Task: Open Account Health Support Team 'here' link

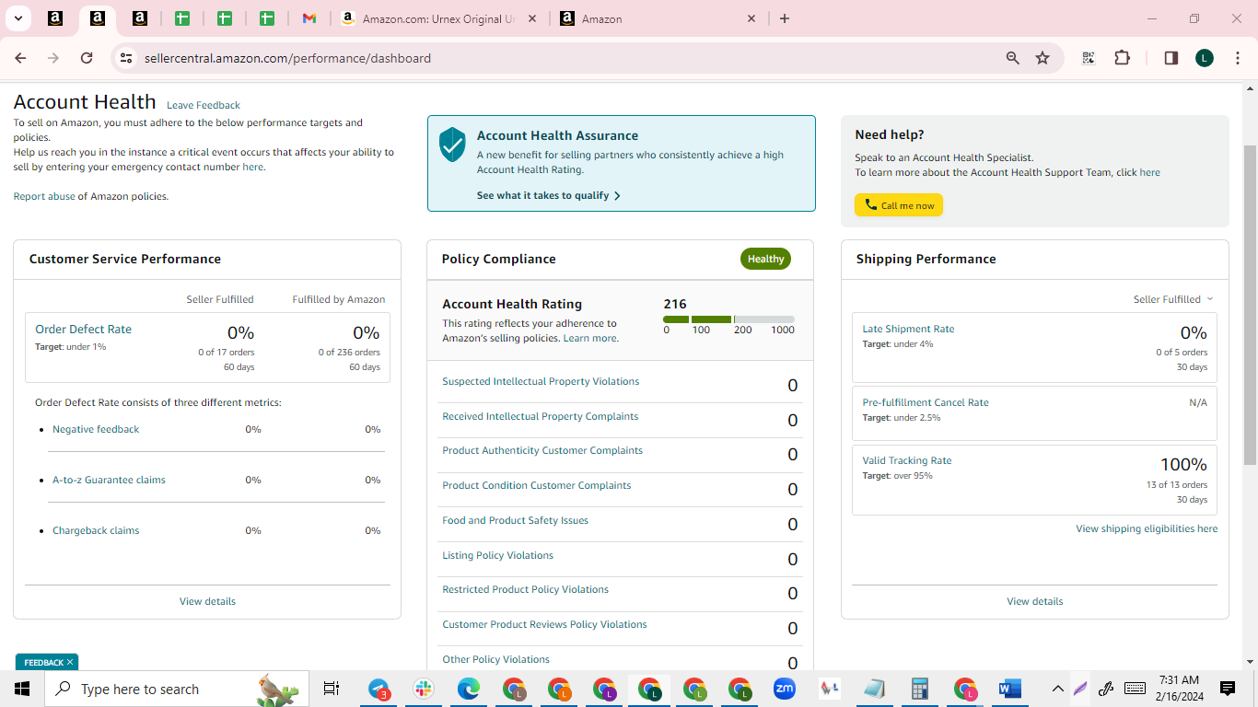Action: tap(1149, 172)
